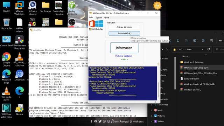Screen dimensions: 224x126
Task: Click the Activate Windows button
Action: pos(124,27)
